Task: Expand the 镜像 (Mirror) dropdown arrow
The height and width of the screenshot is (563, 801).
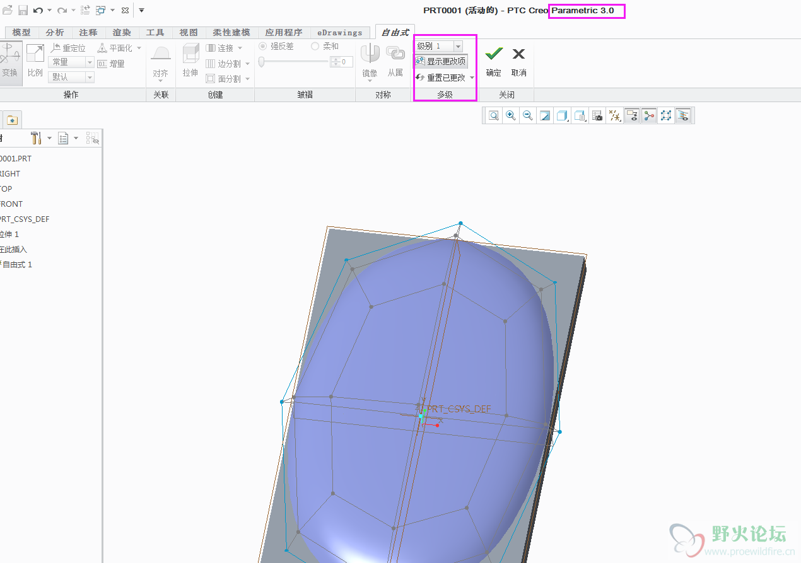Action: coord(370,81)
